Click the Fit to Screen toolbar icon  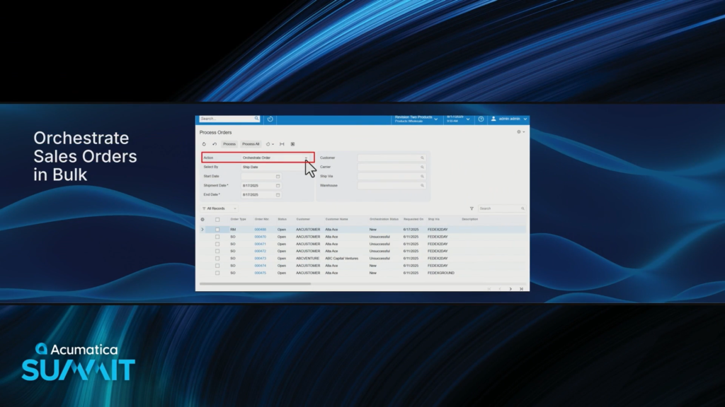pyautogui.click(x=282, y=144)
